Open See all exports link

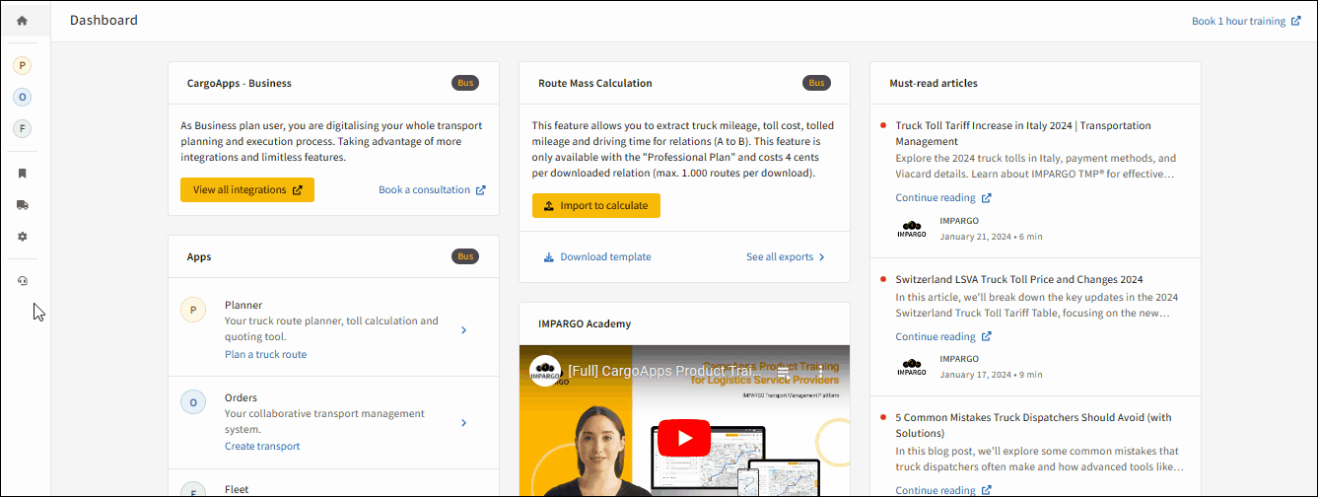click(786, 256)
